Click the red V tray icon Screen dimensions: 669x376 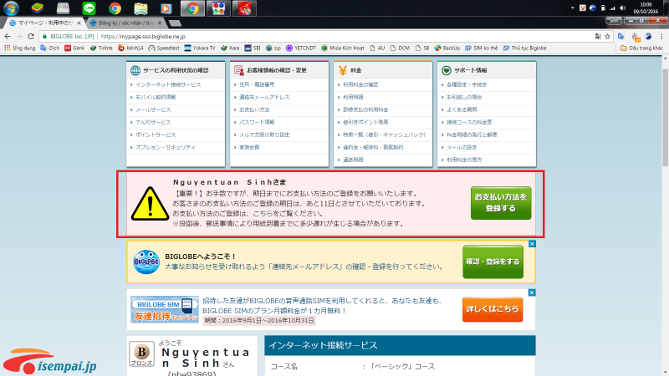(x=582, y=8)
